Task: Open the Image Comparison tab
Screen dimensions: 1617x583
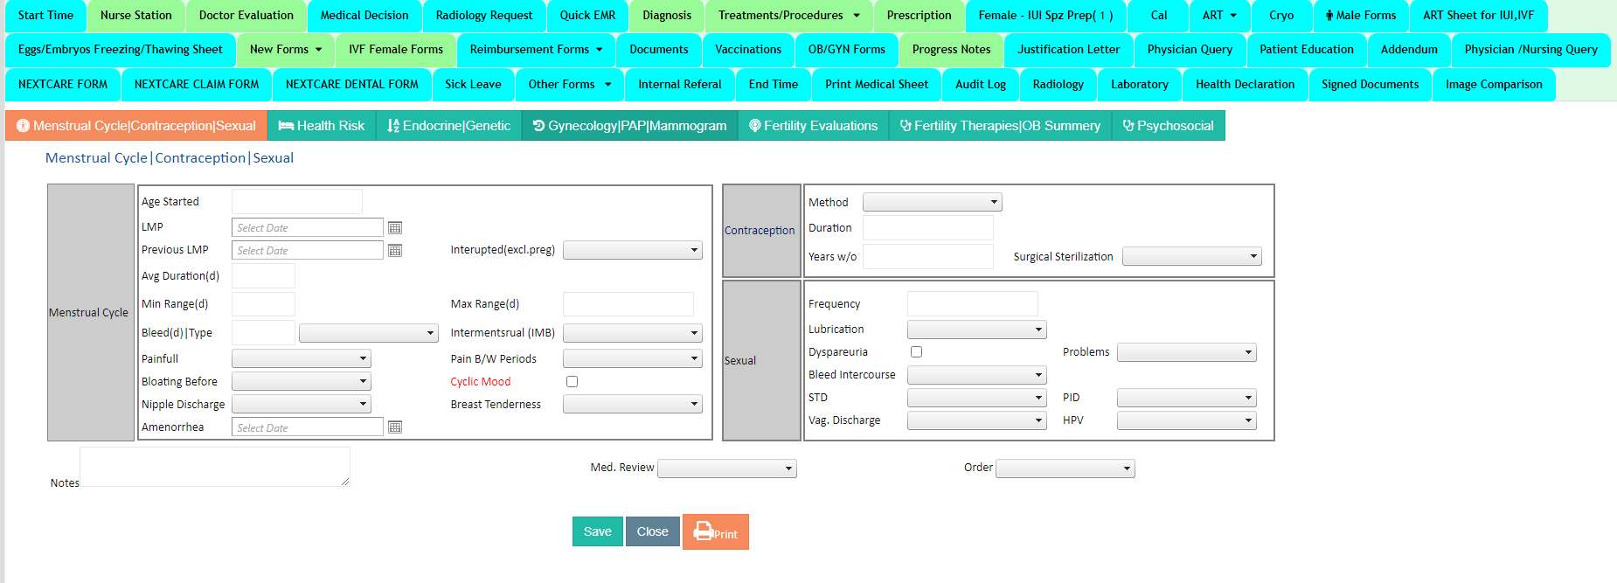Action: (1493, 85)
